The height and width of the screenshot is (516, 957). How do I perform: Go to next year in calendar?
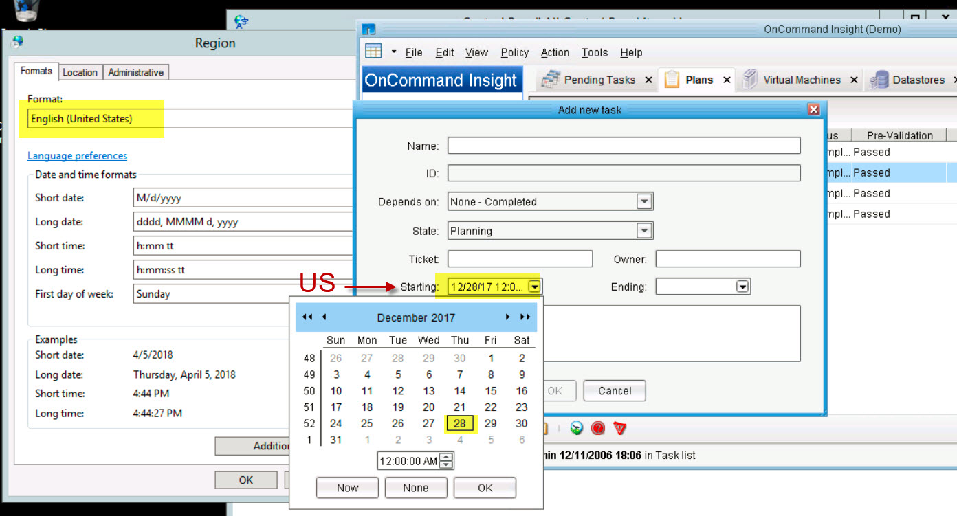pos(525,317)
